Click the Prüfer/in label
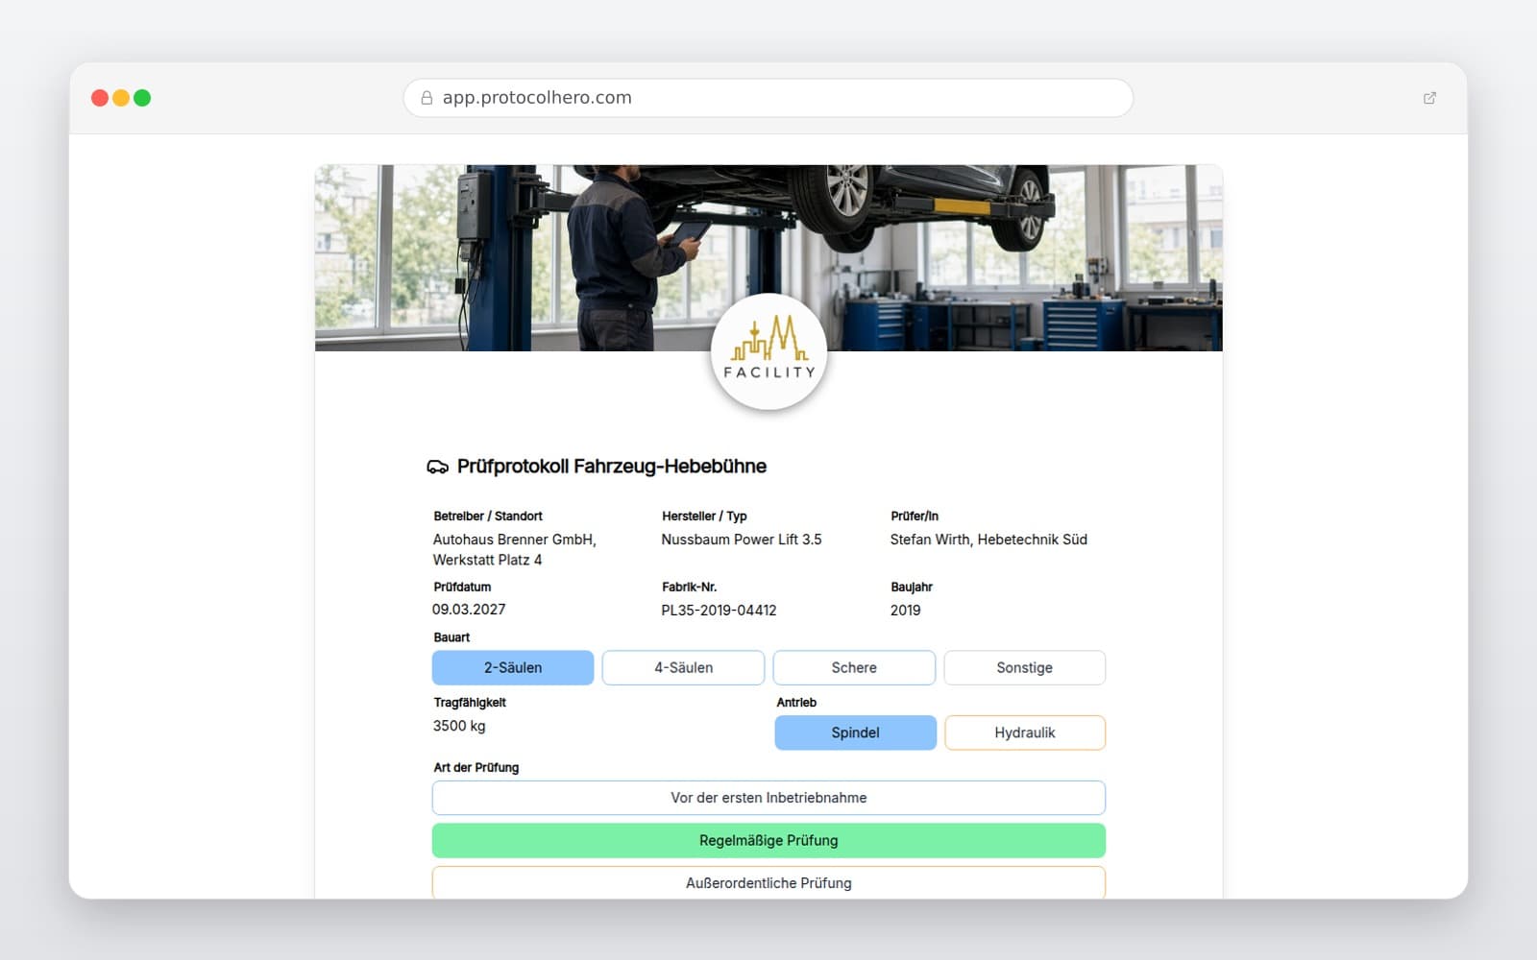 point(915,516)
